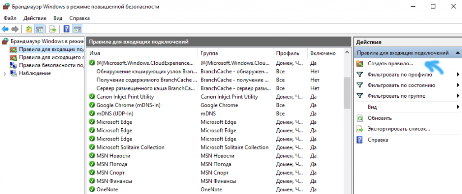
Task: Click the funnel icon for Фильтровать по профилю
Action: 360,75
